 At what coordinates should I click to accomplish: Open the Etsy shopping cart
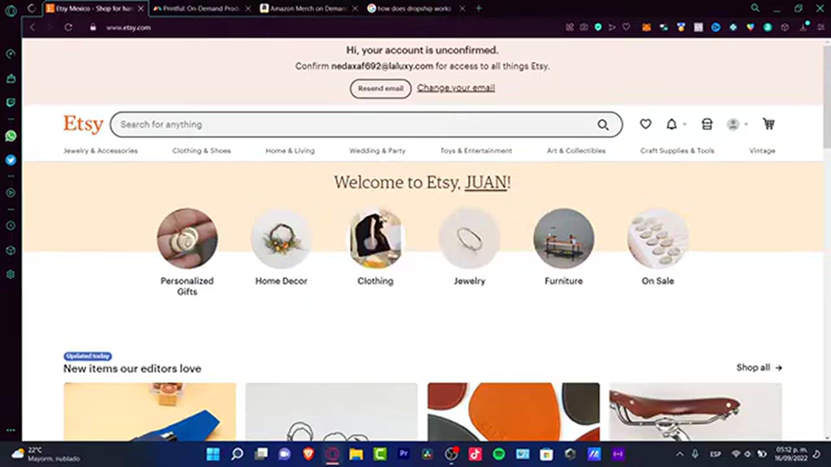tap(768, 124)
